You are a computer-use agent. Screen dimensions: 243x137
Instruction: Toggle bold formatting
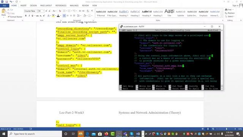[x=26, y=16]
